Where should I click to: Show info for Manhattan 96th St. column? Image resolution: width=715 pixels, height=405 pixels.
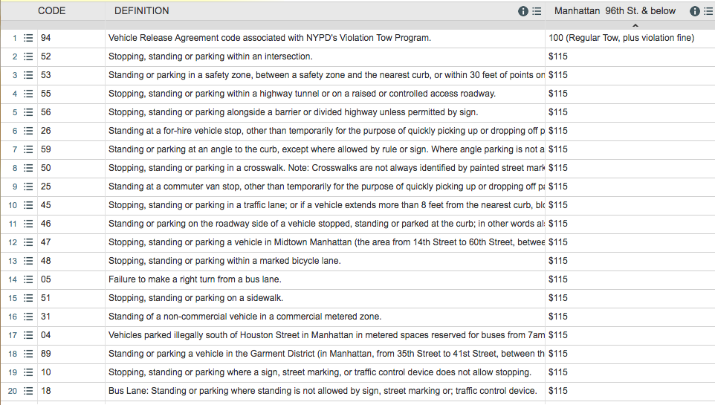[694, 11]
